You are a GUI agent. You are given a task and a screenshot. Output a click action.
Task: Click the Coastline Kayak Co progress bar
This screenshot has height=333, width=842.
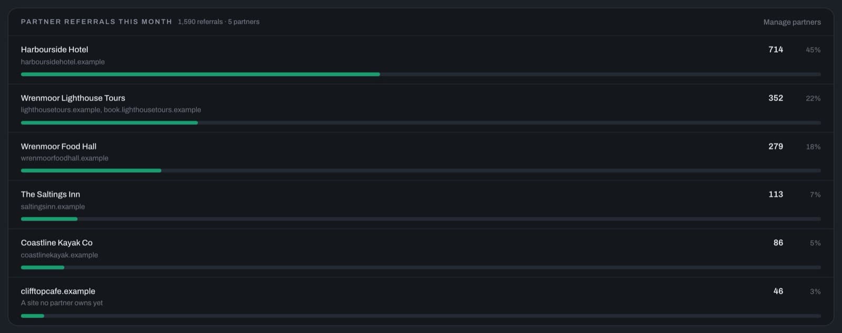tap(421, 267)
